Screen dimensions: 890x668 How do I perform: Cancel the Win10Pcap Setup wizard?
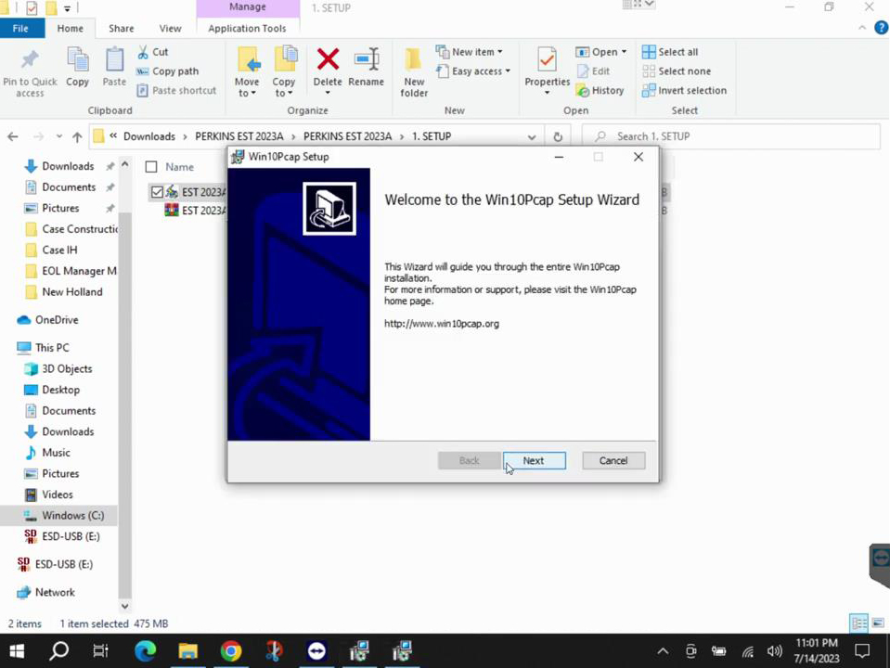pyautogui.click(x=613, y=460)
